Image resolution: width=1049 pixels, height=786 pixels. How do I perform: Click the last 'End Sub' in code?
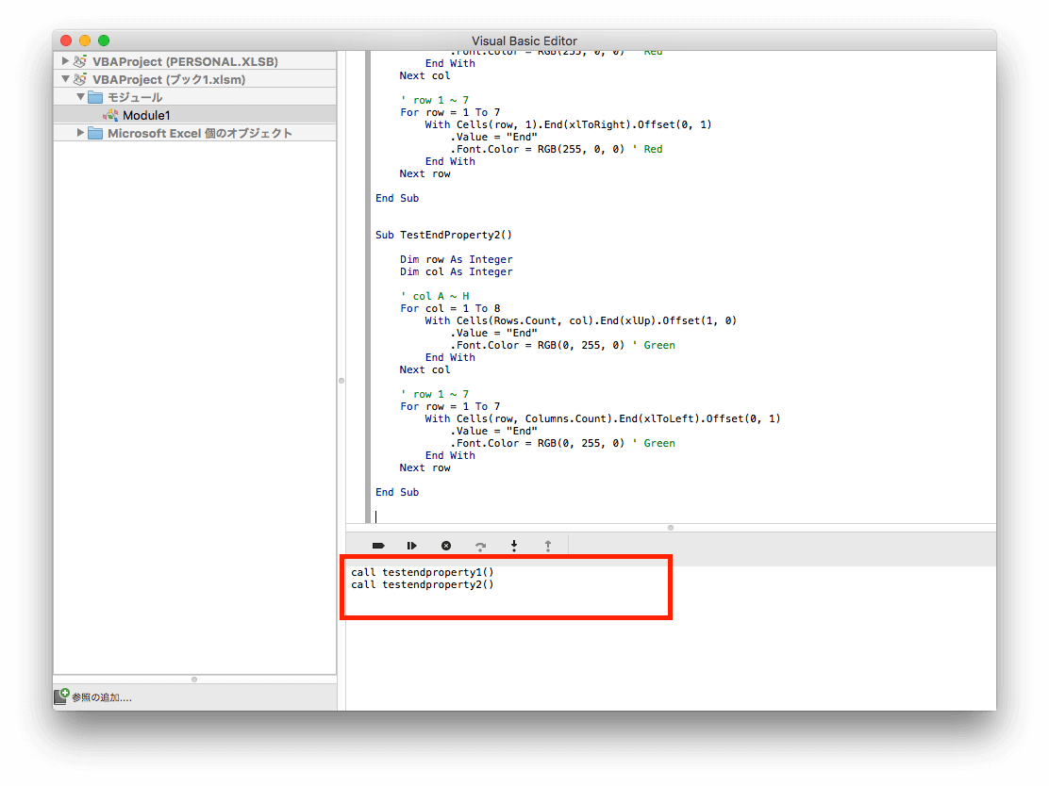[x=397, y=493]
